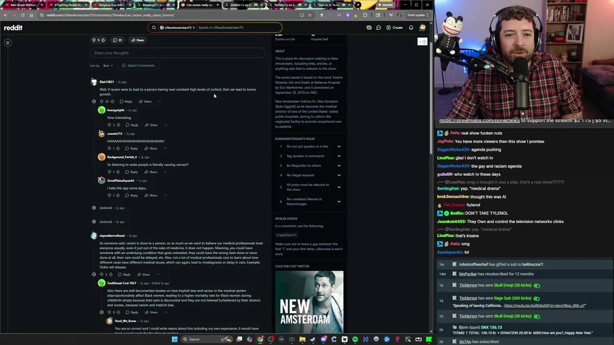The image size is (614, 345).
Task: Open the Reddit notifications bell
Action: (411, 28)
